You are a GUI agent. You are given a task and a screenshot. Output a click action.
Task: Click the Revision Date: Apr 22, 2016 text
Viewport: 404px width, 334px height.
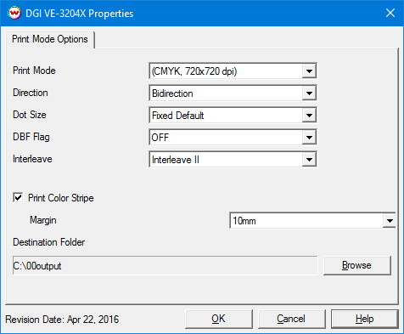(x=62, y=320)
